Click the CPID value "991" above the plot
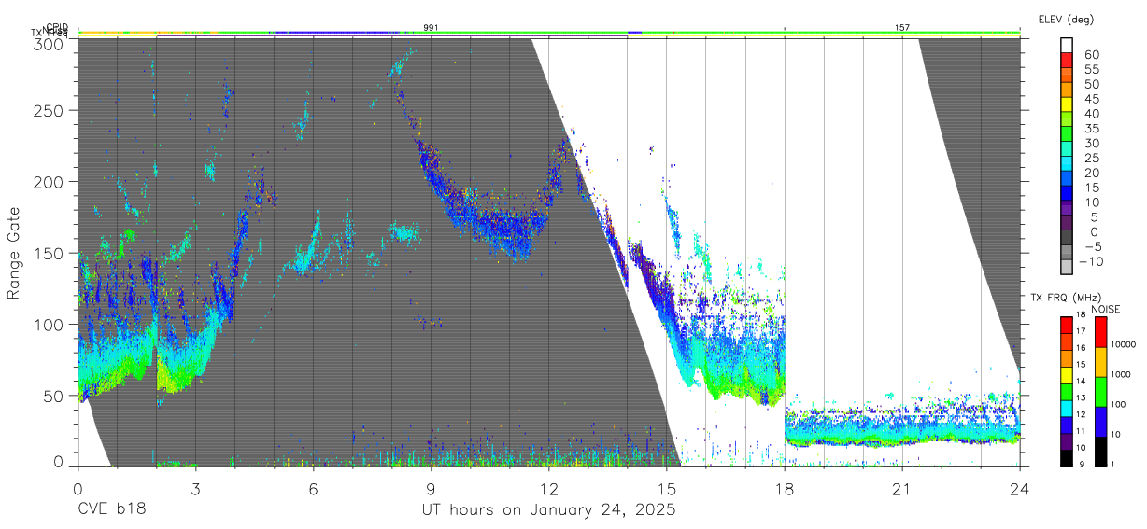 click(x=431, y=28)
